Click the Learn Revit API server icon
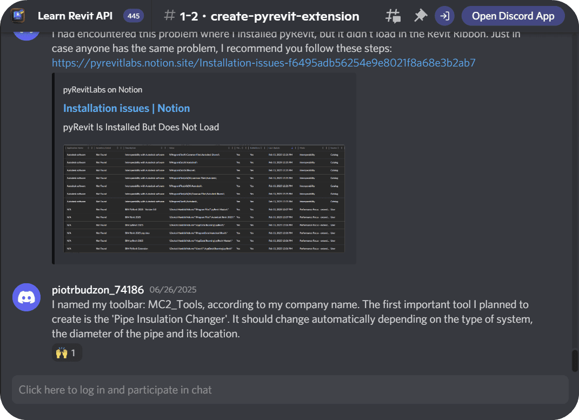The height and width of the screenshot is (420, 579). coord(18,16)
